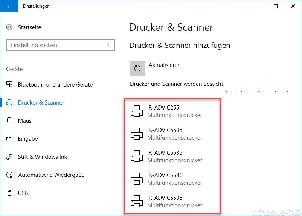Open the Maus settings page
This screenshot has height=216, width=302.
point(24,121)
